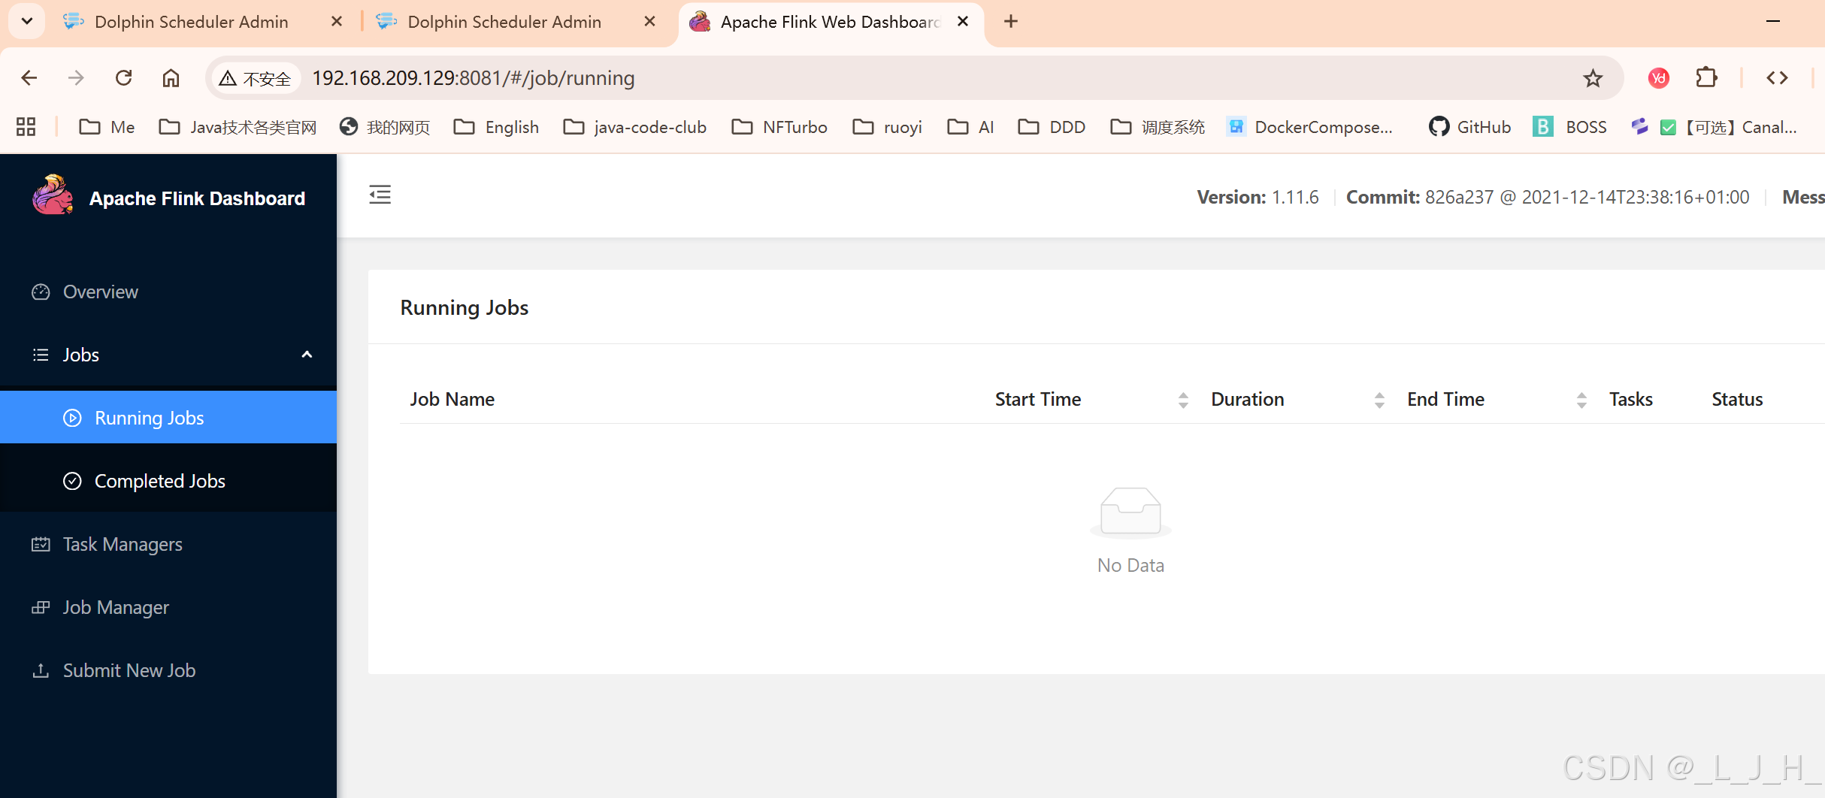
Task: Select Running Jobs in the sidebar
Action: [168, 418]
